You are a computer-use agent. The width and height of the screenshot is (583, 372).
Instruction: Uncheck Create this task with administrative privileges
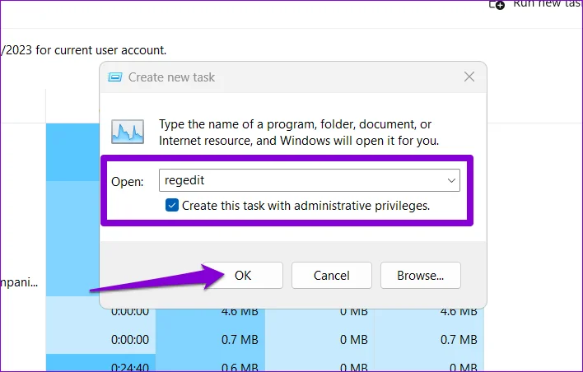[x=172, y=205]
